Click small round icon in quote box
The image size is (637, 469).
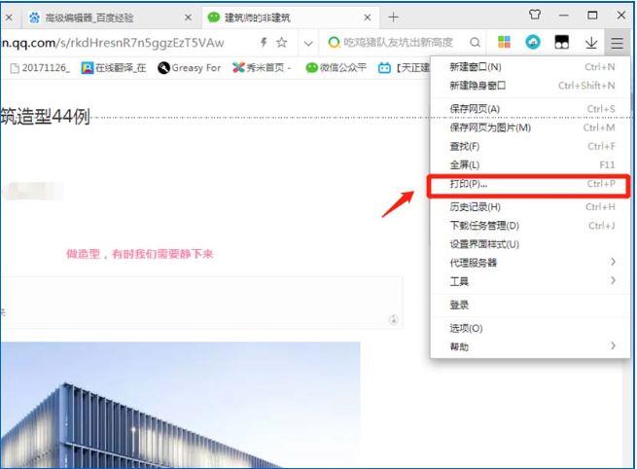point(393,320)
